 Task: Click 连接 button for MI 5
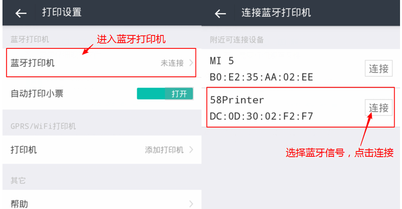(x=379, y=69)
